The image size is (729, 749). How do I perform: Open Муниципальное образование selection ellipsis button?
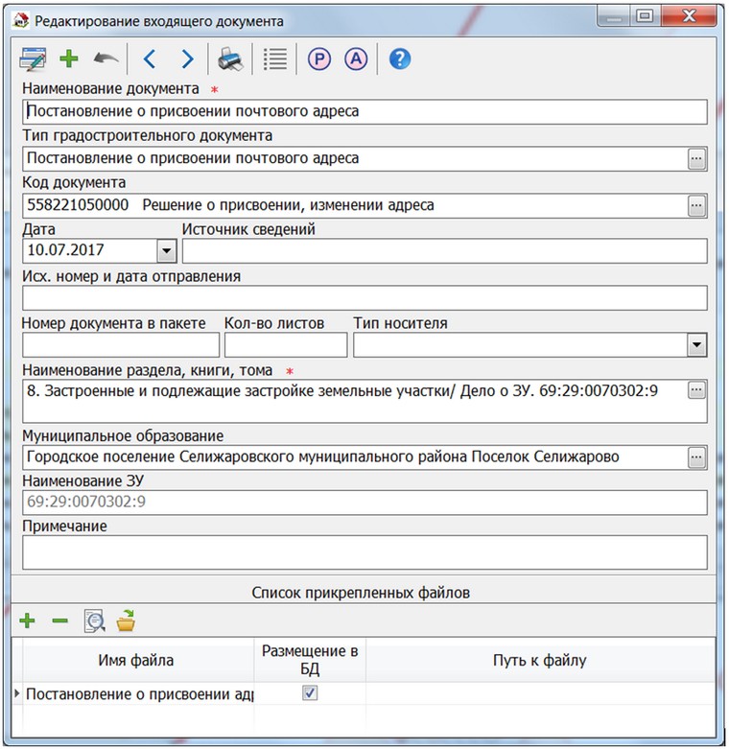(696, 457)
